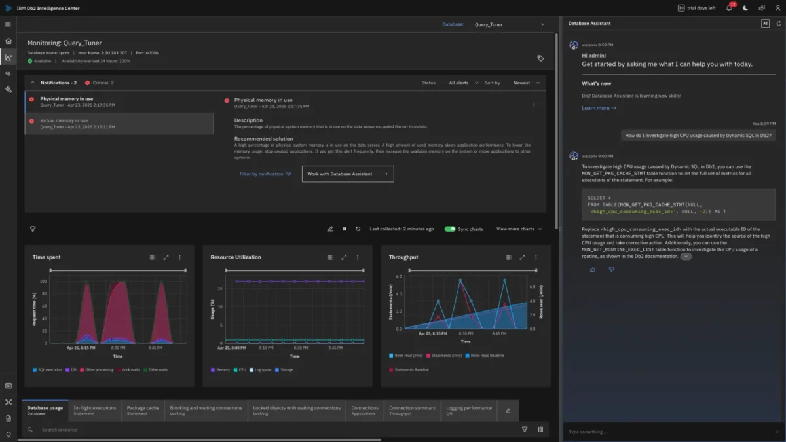Open the user profile icon
This screenshot has width=786, height=442.
tap(777, 8)
